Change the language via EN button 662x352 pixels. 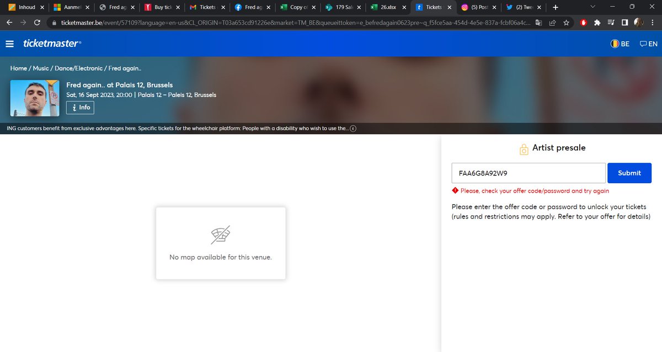[x=648, y=44]
